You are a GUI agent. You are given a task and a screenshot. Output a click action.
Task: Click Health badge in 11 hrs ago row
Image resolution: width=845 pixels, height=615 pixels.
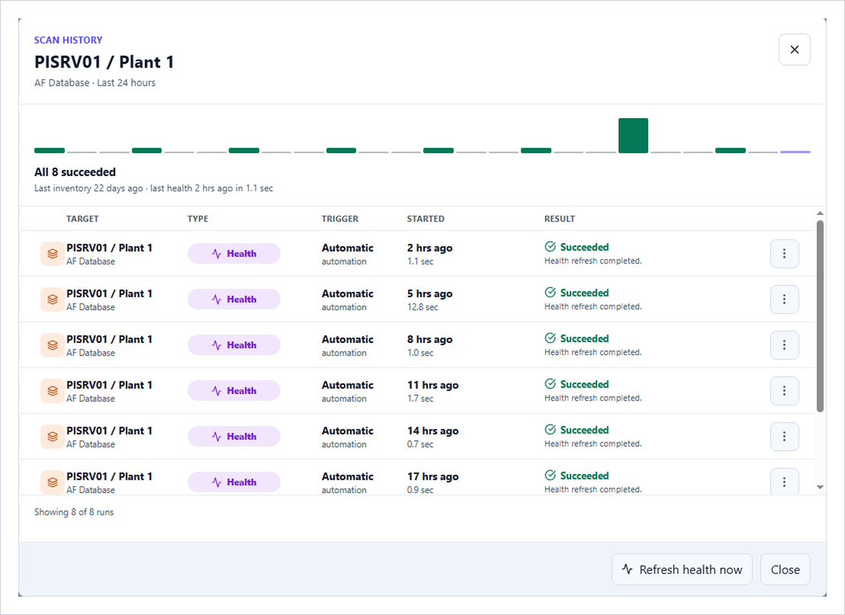(x=234, y=391)
